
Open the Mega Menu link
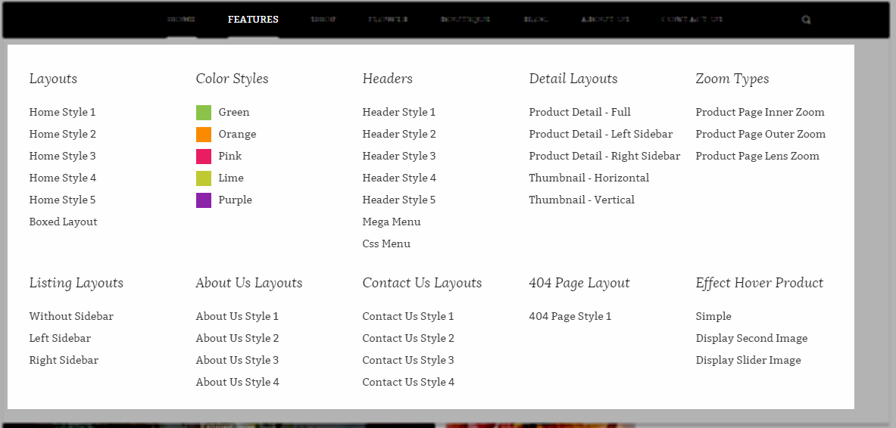coord(392,222)
